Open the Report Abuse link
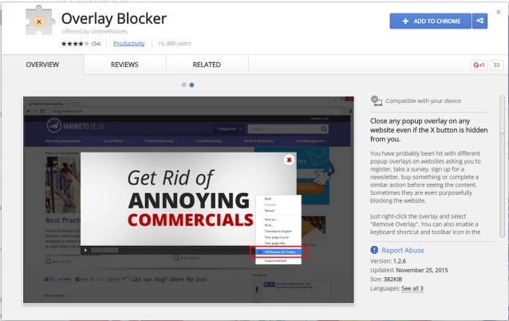Image resolution: width=509 pixels, height=321 pixels. click(403, 250)
